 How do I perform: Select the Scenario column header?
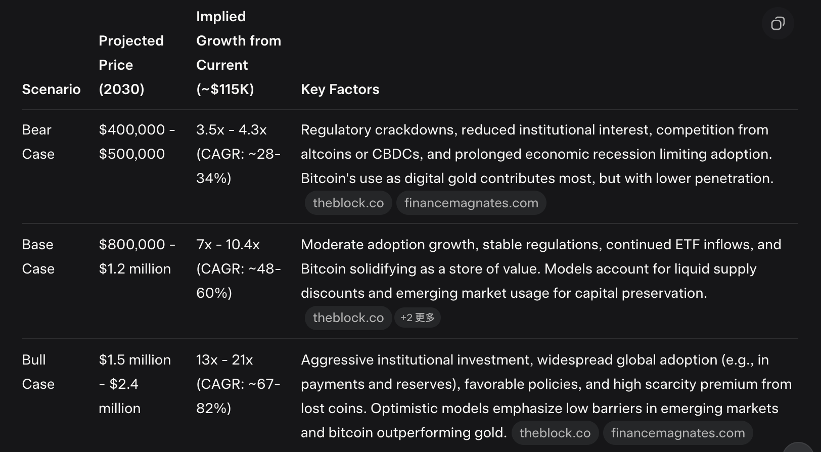click(x=52, y=89)
